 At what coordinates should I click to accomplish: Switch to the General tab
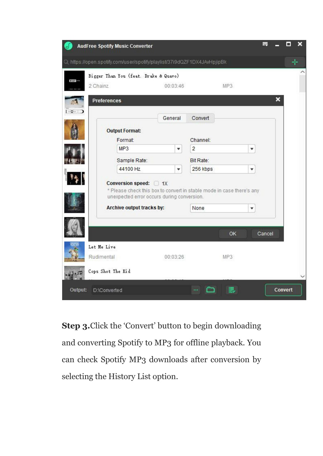(172, 118)
